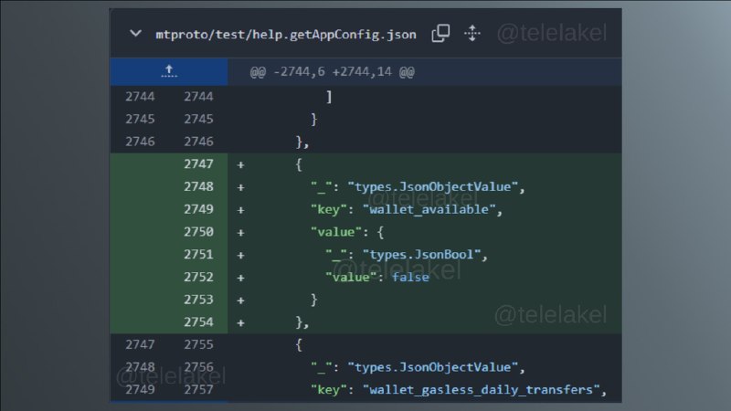Click the "wallet_available" string value

pos(429,209)
